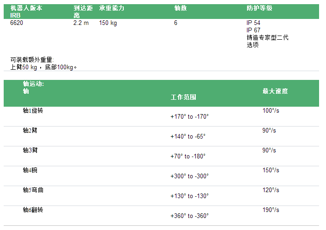Click the 2.2 m reach value
The image size is (326, 230).
pos(81,23)
